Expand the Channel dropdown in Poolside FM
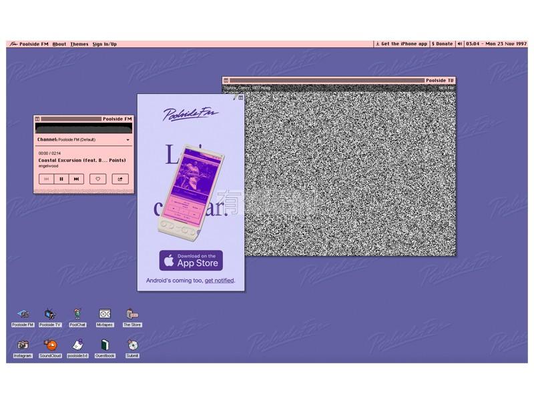The image size is (534, 404). click(x=127, y=140)
